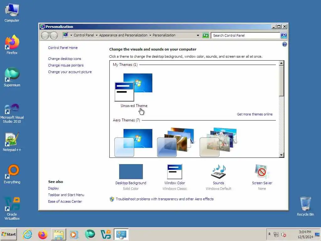Click the Forward navigation button
This screenshot has width=321, height=241.
[x=54, y=35]
